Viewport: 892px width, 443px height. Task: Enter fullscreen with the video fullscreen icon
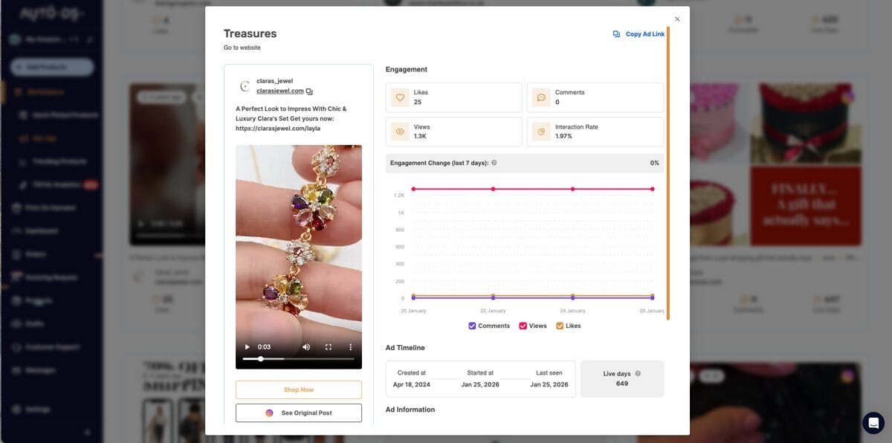coord(328,346)
